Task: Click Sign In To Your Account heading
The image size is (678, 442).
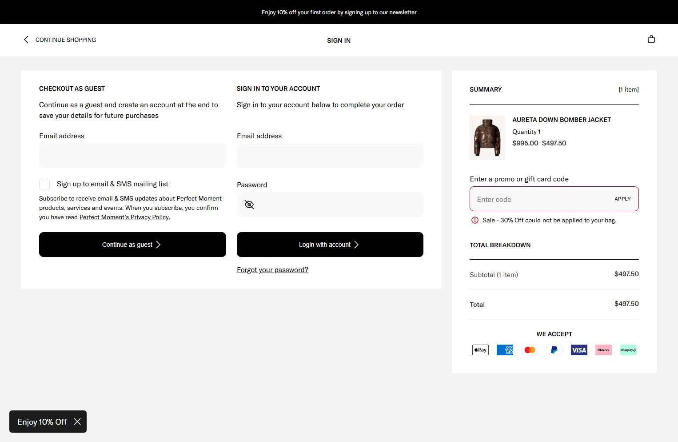Action: point(278,88)
